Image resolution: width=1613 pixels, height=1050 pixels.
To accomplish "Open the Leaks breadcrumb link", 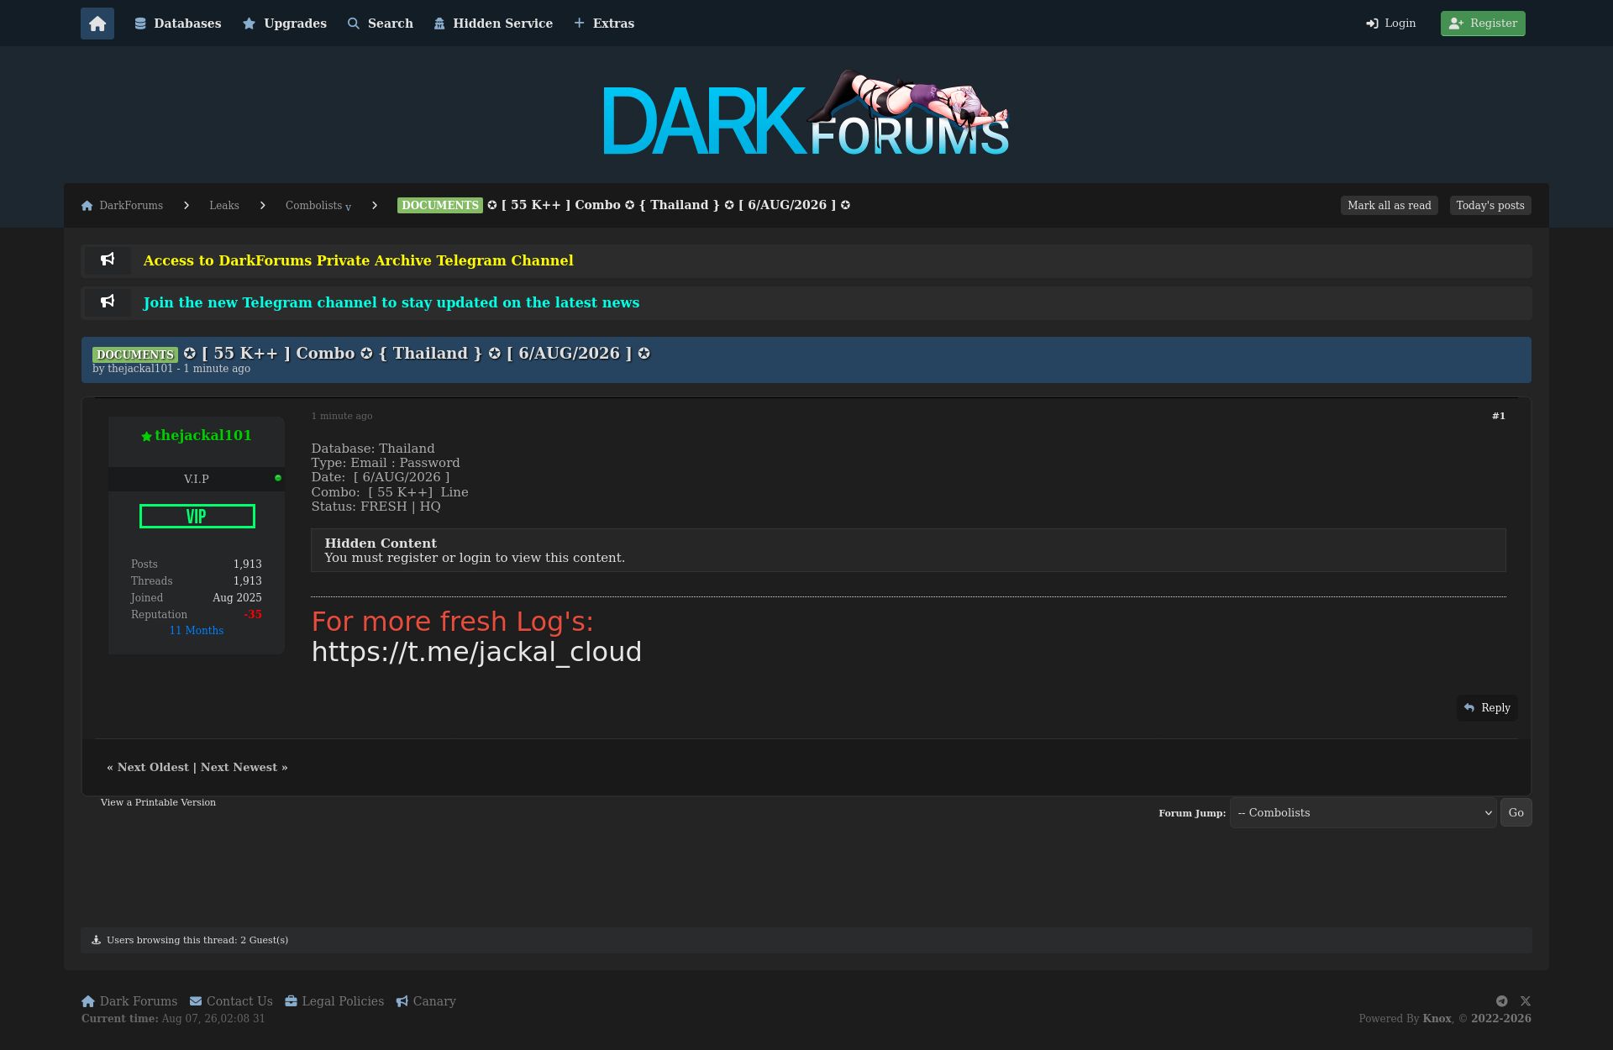I will (224, 206).
